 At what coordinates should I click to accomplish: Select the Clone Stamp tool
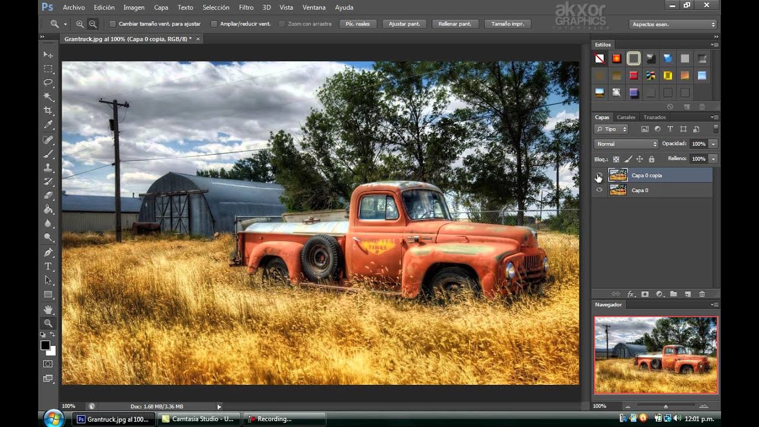point(48,168)
